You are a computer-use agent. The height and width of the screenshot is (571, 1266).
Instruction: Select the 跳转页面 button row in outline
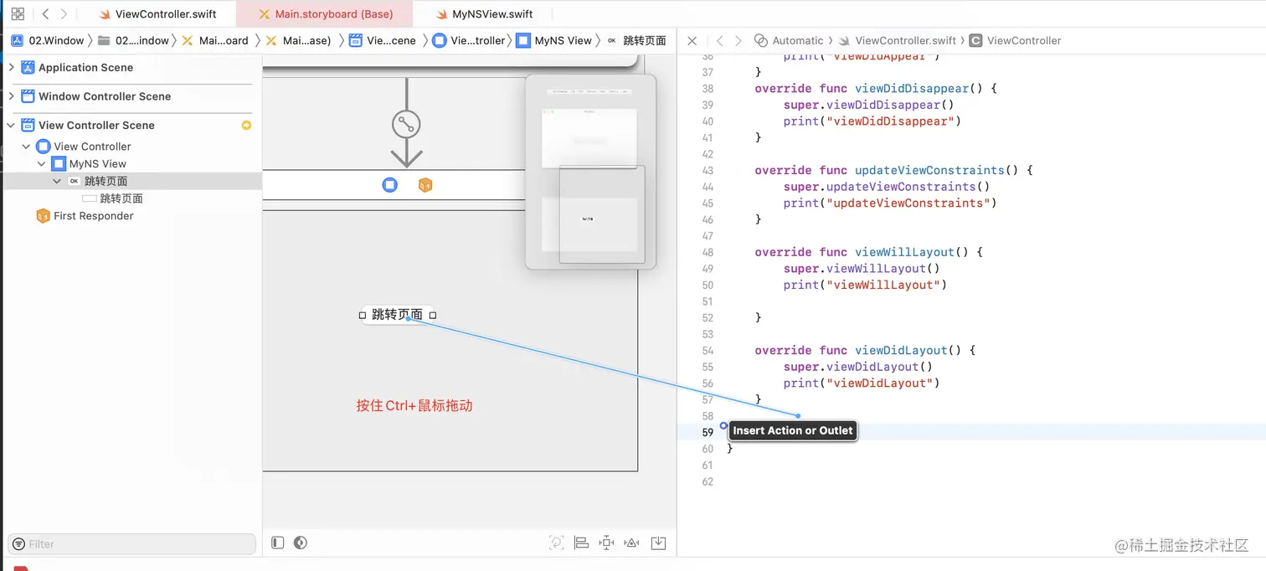(132, 181)
